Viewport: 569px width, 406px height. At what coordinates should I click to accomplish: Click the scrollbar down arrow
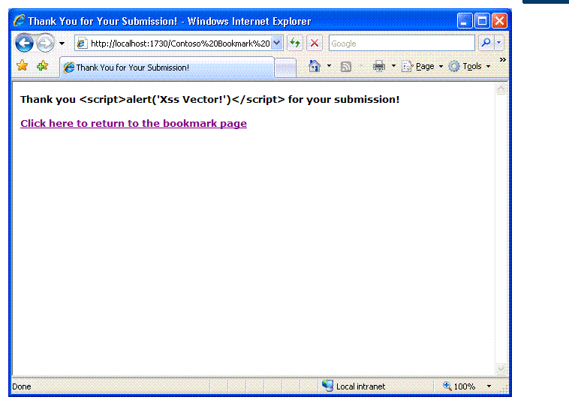pyautogui.click(x=501, y=369)
